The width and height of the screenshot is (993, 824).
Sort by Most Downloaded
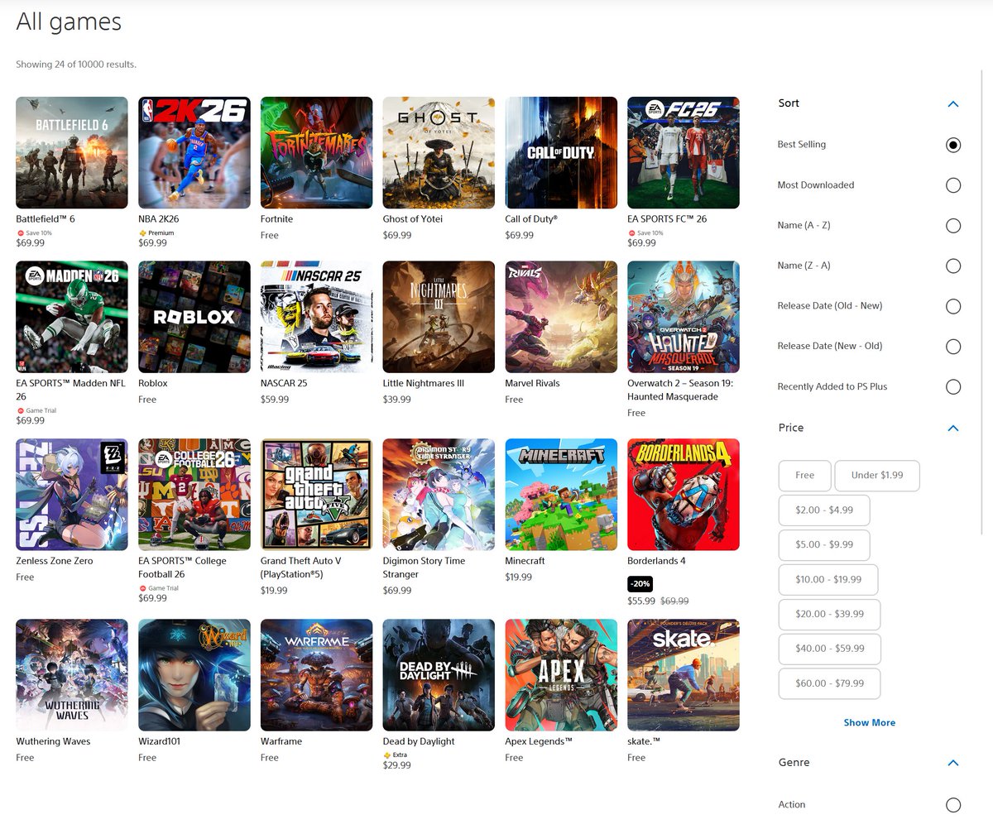(x=953, y=185)
